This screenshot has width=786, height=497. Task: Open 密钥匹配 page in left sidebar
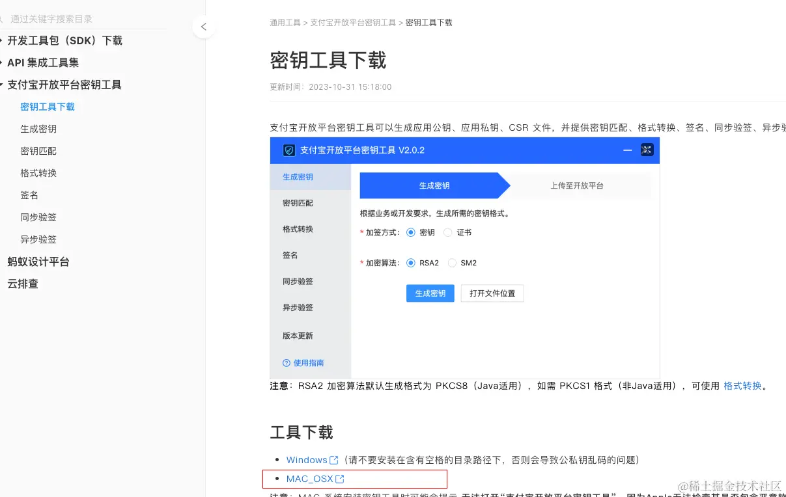click(x=38, y=151)
